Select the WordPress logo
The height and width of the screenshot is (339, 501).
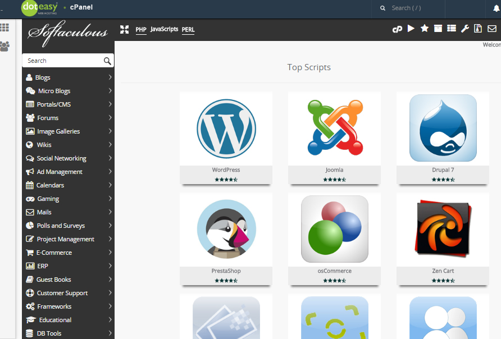tap(226, 129)
